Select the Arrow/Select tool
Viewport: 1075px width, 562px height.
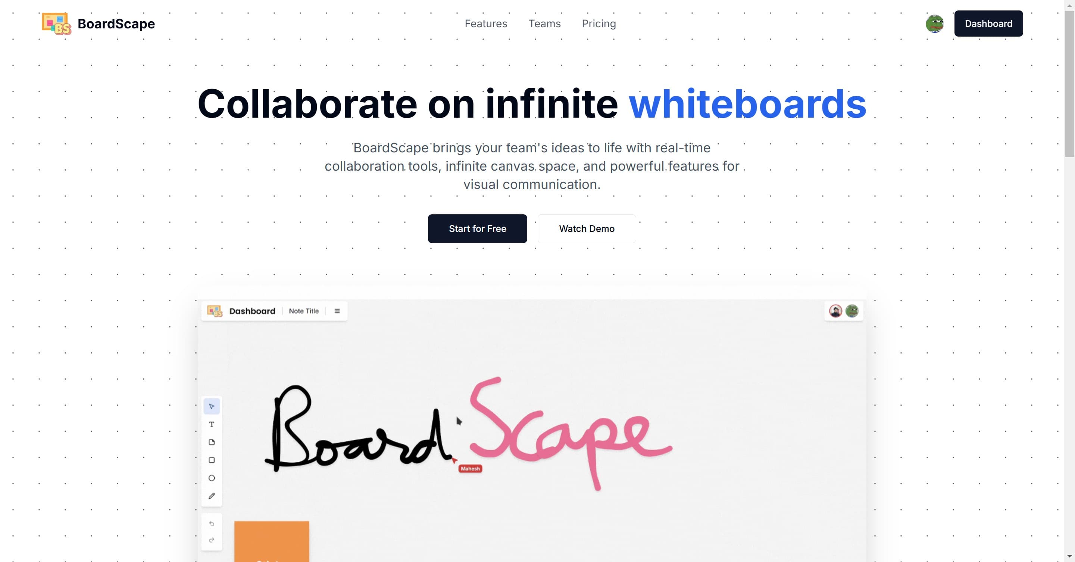pos(211,406)
